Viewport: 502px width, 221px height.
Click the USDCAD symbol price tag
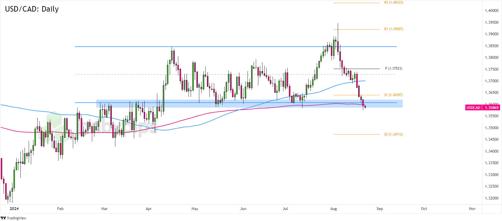473,108
